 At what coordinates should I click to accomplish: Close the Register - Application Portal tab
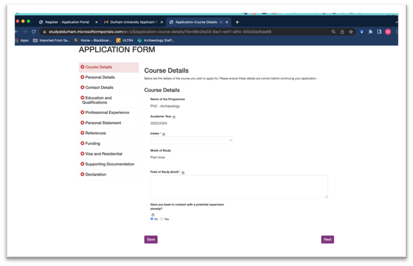click(97, 22)
